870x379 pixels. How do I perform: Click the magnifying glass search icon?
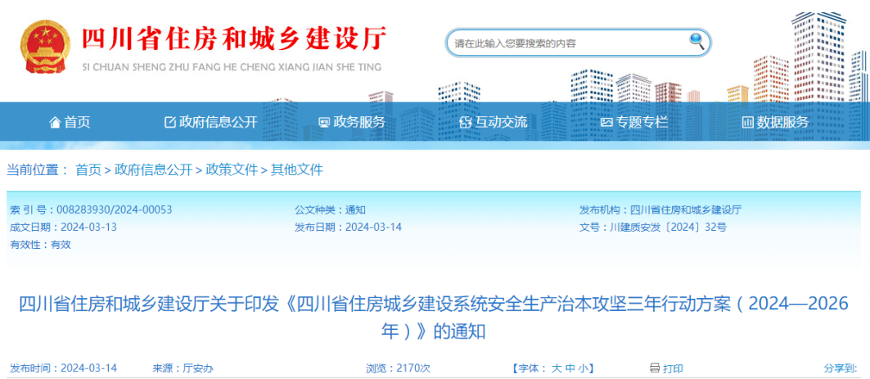(696, 41)
